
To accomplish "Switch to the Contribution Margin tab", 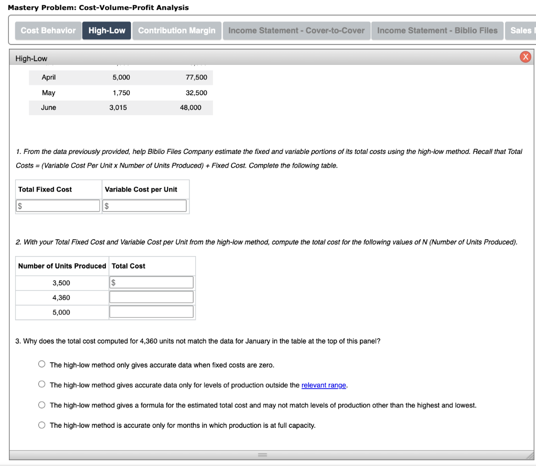I will tap(177, 31).
